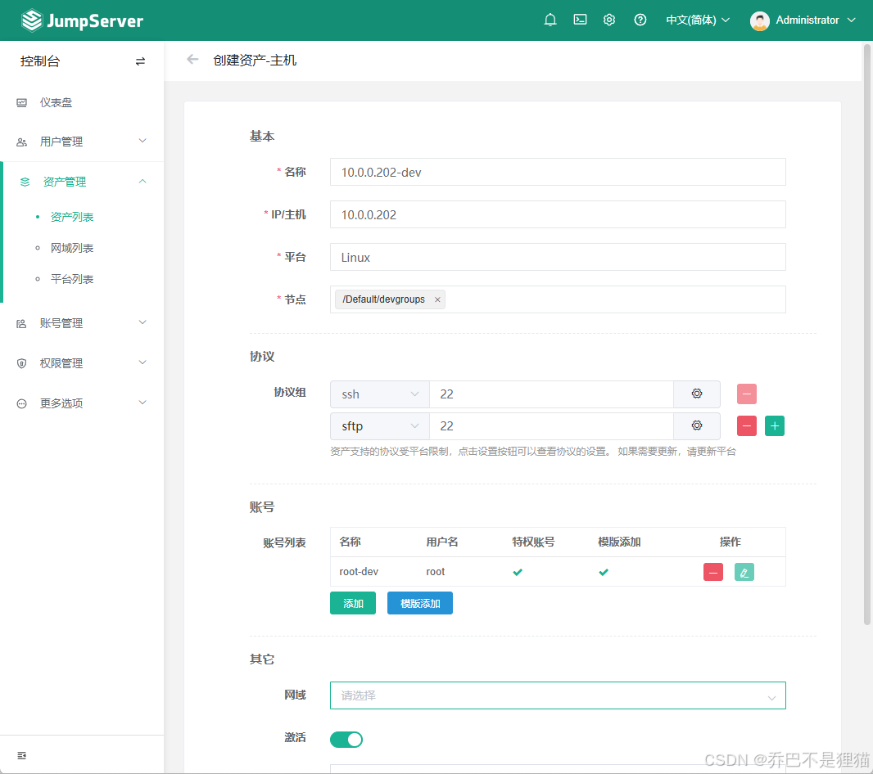Viewport: 873px width, 774px height.
Task: Expand 更多选项 menu chevron
Action: pos(142,403)
